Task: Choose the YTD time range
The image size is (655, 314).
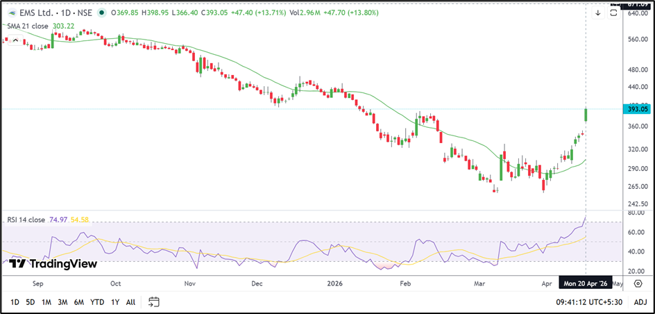Action: 97,302
